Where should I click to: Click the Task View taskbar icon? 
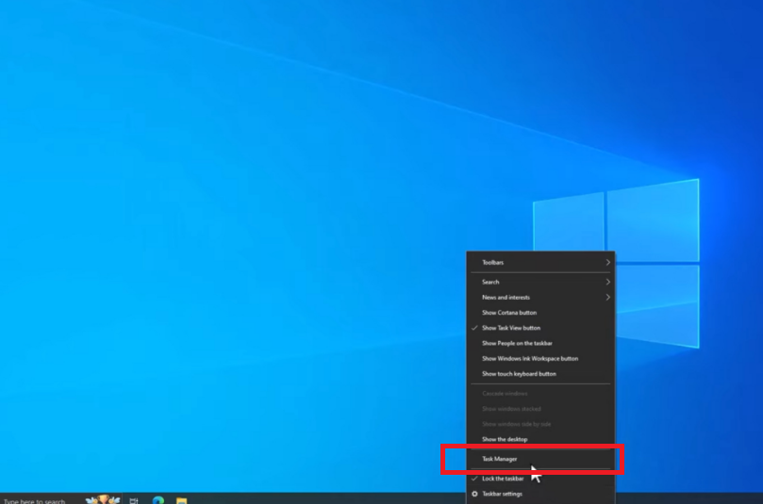[x=134, y=500]
